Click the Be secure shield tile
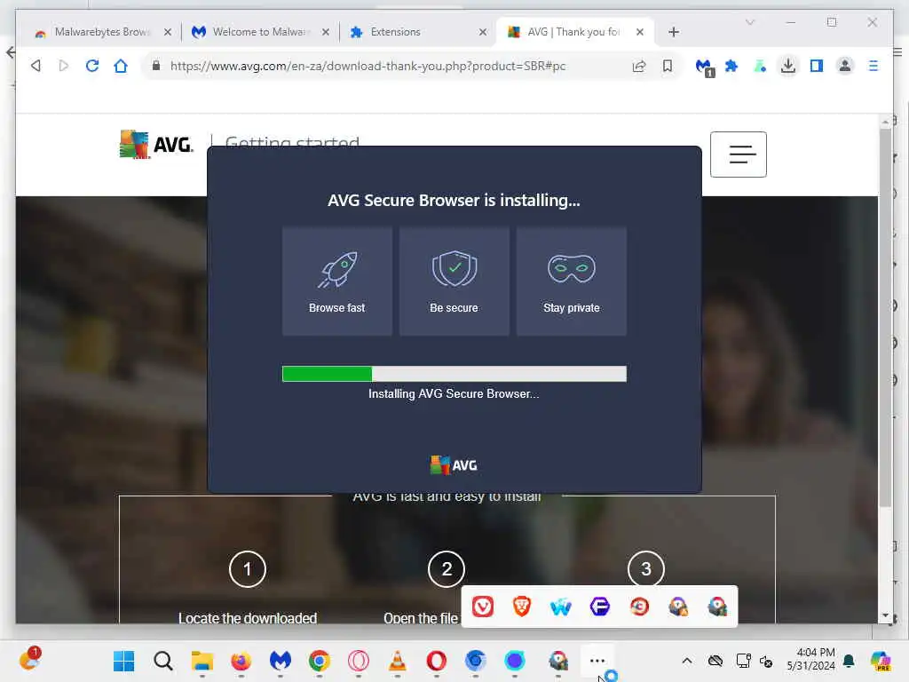 454,282
